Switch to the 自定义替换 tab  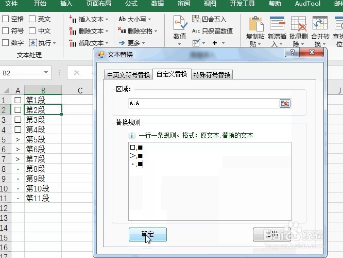tap(171, 74)
